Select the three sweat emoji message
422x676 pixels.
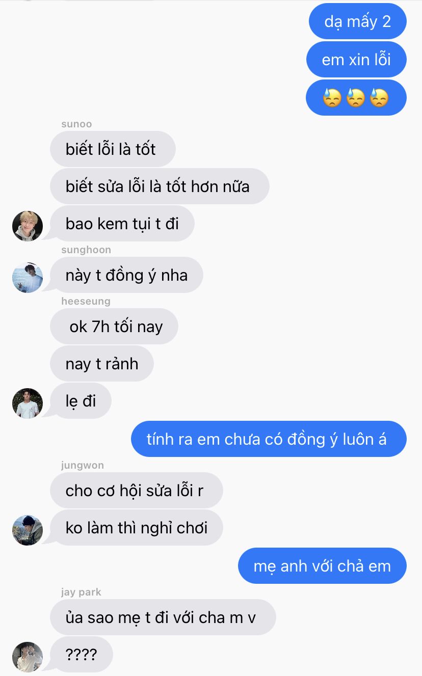[356, 97]
